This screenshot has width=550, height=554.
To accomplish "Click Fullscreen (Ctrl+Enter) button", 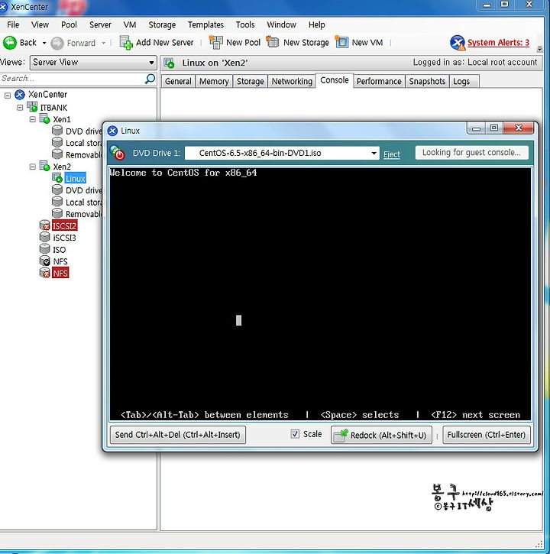I will click(x=487, y=435).
